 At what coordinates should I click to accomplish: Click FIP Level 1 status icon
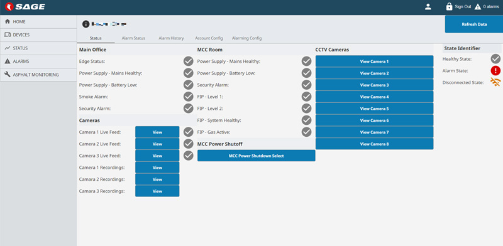tap(307, 97)
